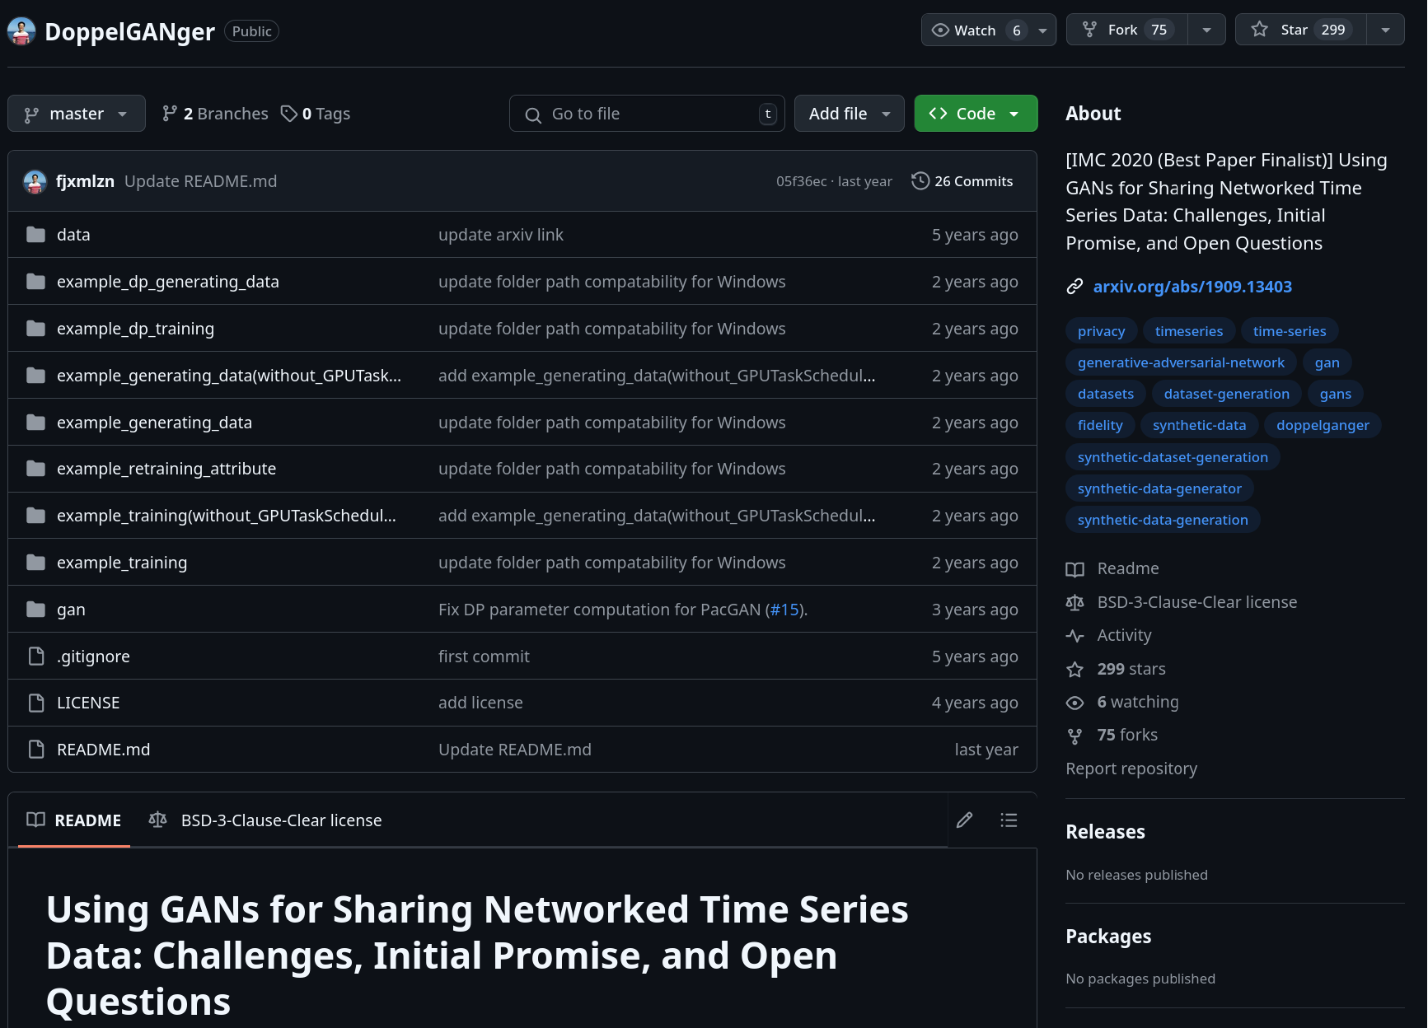The image size is (1428, 1028).
Task: Click the synthetic-data topic tag
Action: tap(1199, 425)
